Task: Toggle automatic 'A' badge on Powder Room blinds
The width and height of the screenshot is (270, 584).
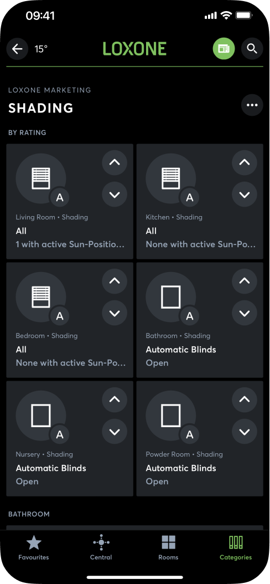Action: 190,434
